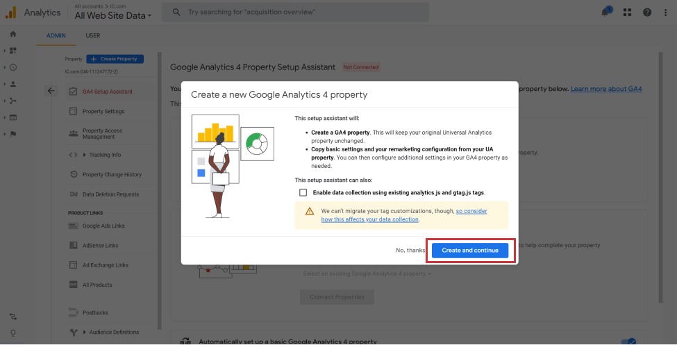
Task: Open Learn more about GA4 link
Action: coord(606,89)
